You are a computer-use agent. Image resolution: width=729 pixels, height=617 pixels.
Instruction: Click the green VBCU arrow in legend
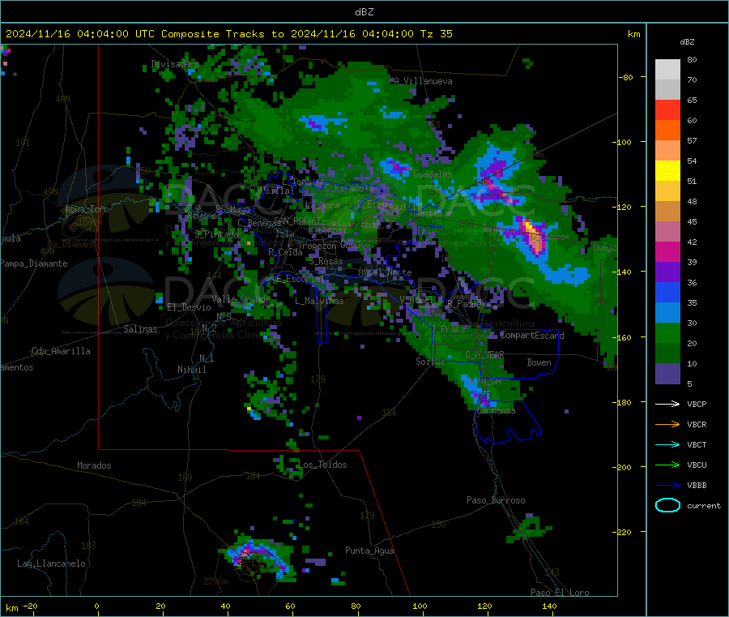[x=667, y=465]
